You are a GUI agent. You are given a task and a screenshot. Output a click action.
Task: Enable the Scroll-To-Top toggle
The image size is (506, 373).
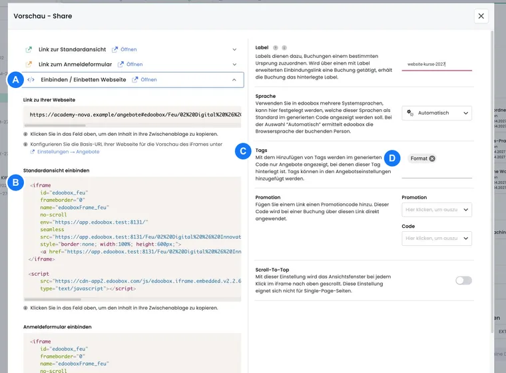tap(464, 280)
